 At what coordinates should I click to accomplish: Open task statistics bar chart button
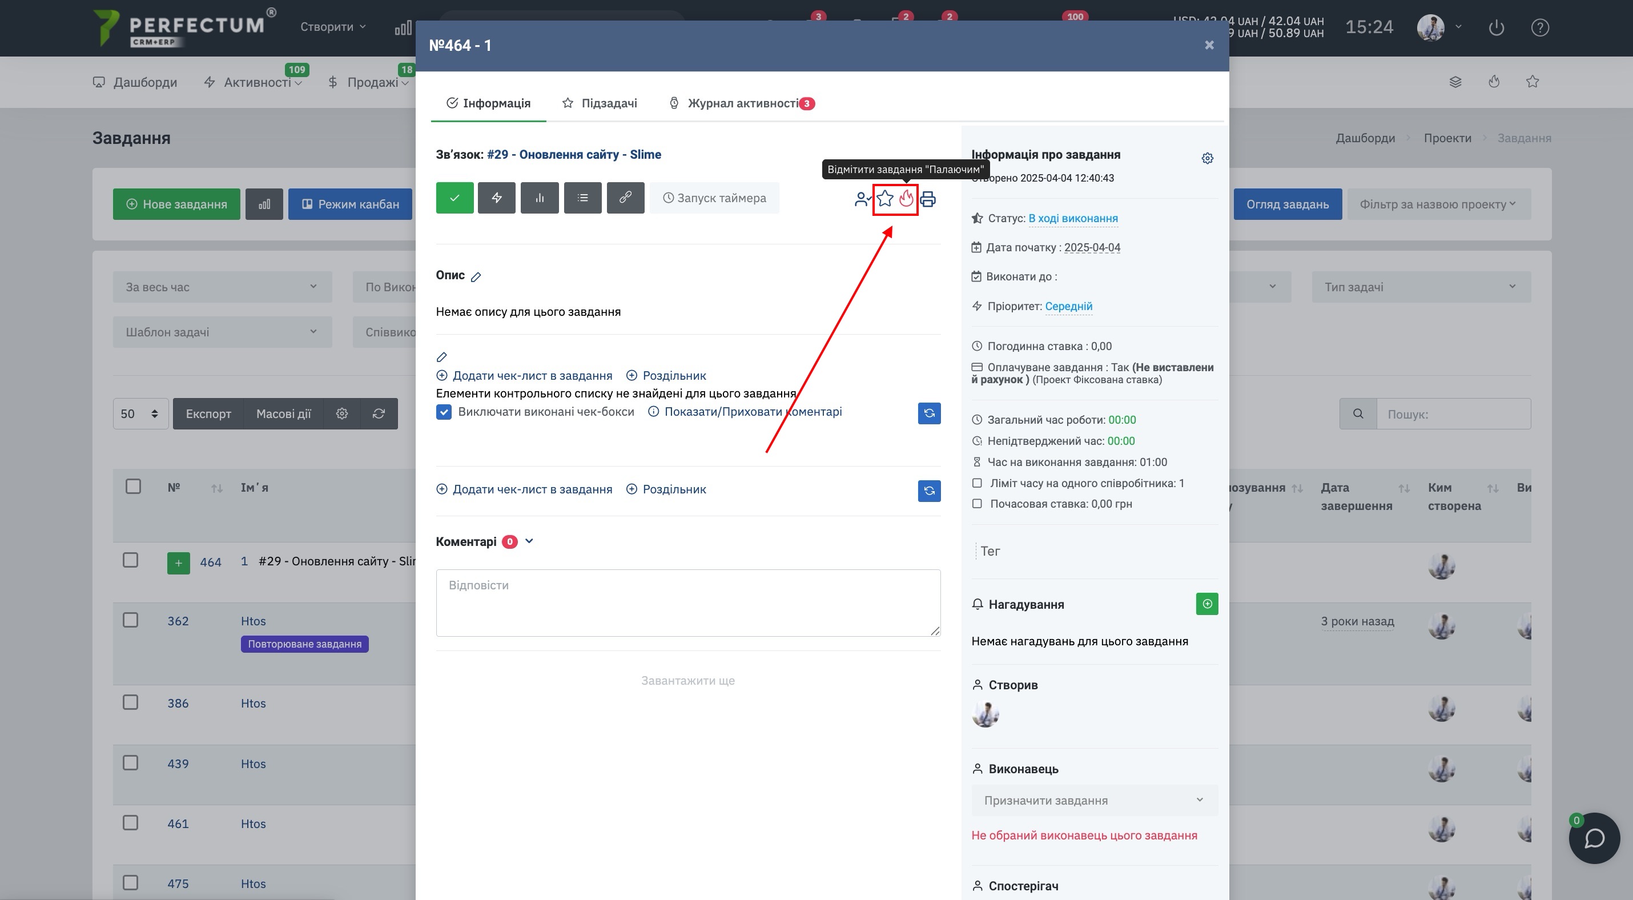coord(540,198)
